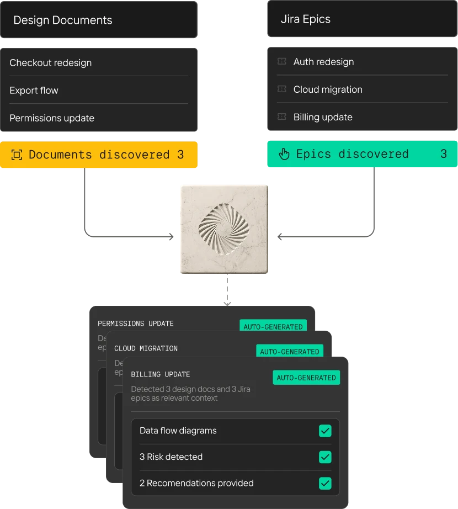Select the Export flow document
The width and height of the screenshot is (458, 509).
(99, 90)
